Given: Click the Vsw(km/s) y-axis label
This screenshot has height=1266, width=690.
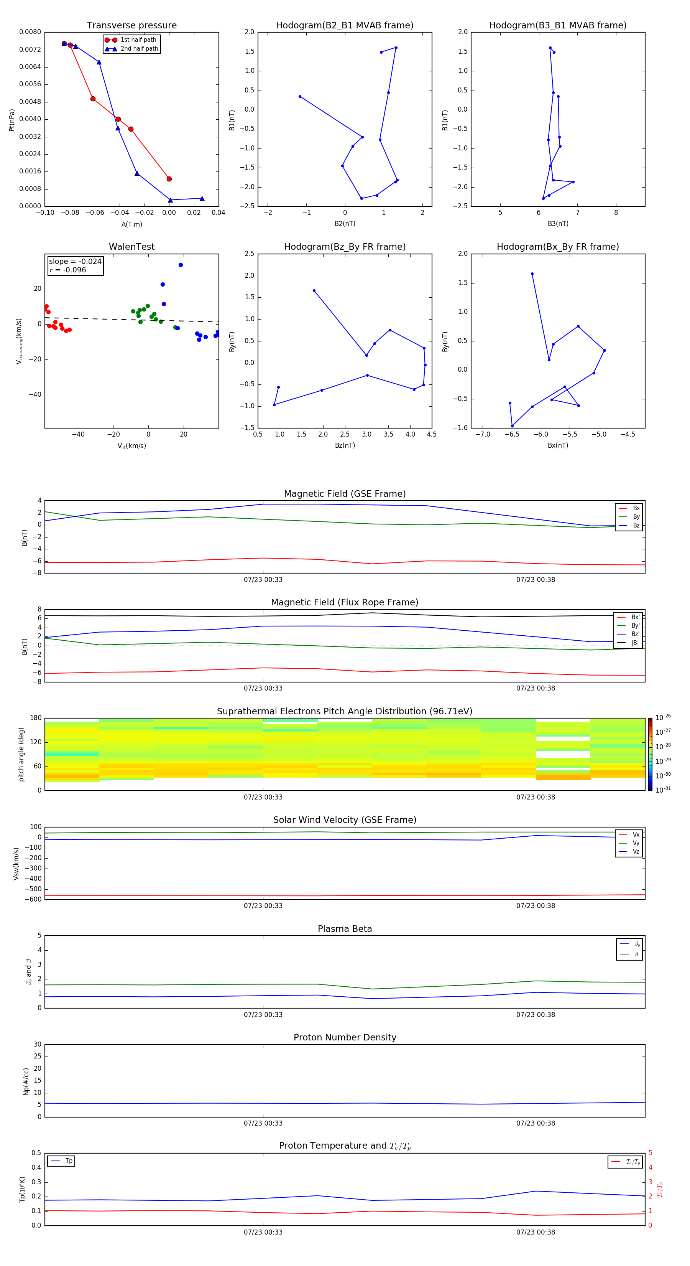Looking at the screenshot, I should (16, 864).
